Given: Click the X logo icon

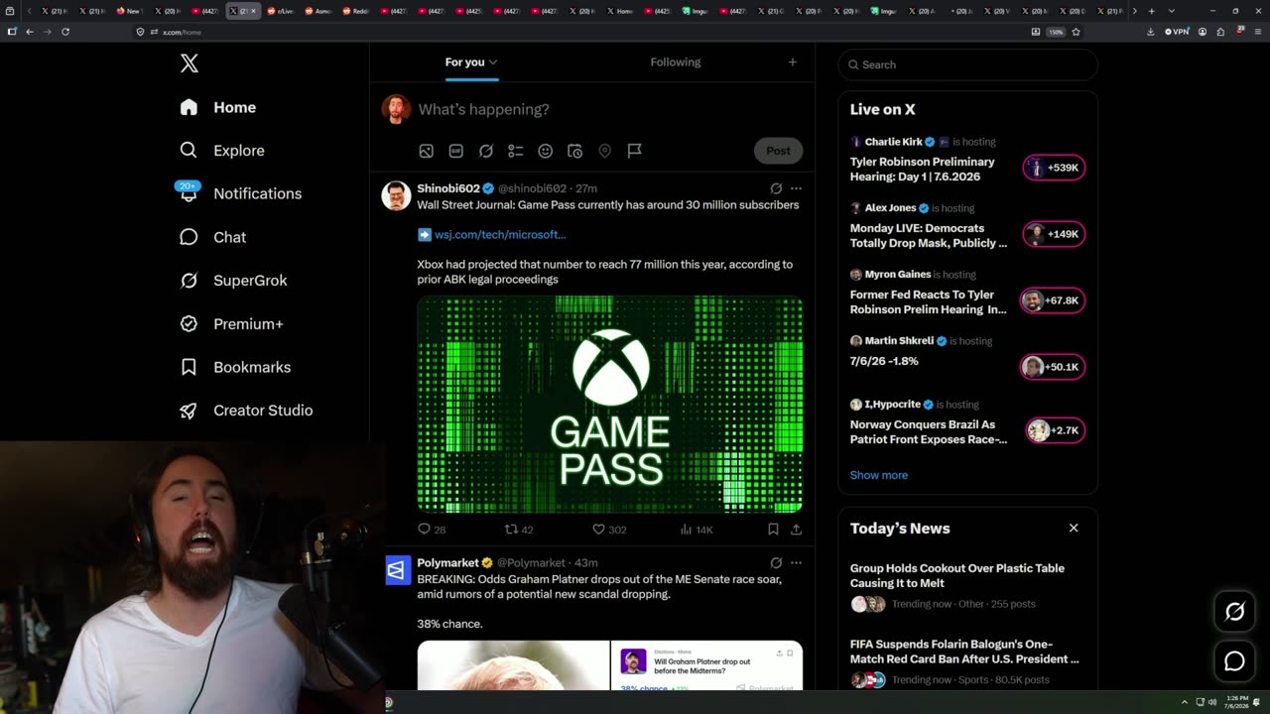Looking at the screenshot, I should pos(190,63).
